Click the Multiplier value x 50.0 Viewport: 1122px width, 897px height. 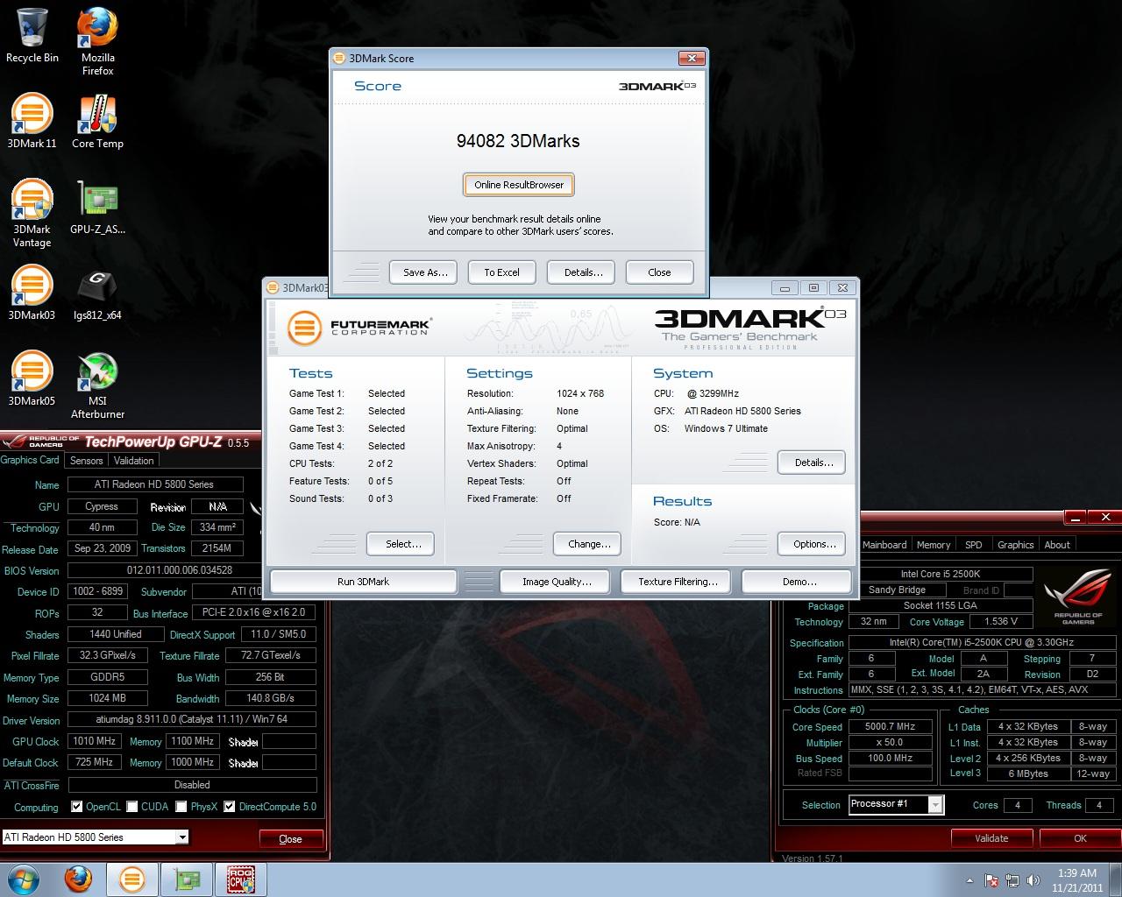point(890,742)
